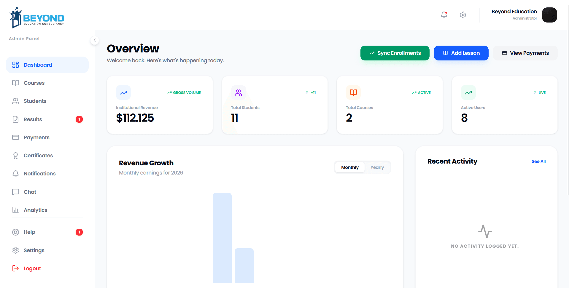Screen dimensions: 569x288
Task: Click the View Payments button
Action: tap(525, 53)
